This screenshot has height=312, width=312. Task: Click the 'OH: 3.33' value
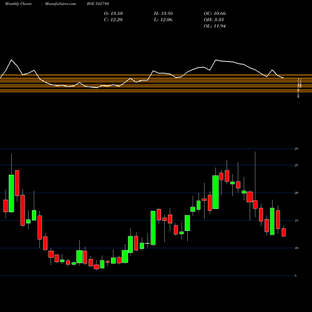coord(213,20)
